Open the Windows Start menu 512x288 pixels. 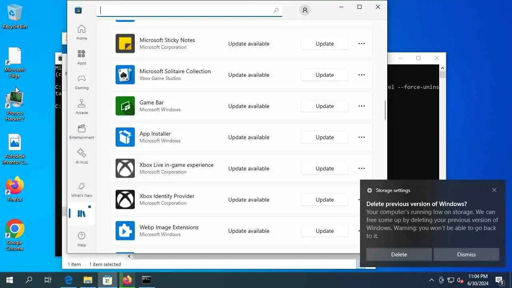10,280
